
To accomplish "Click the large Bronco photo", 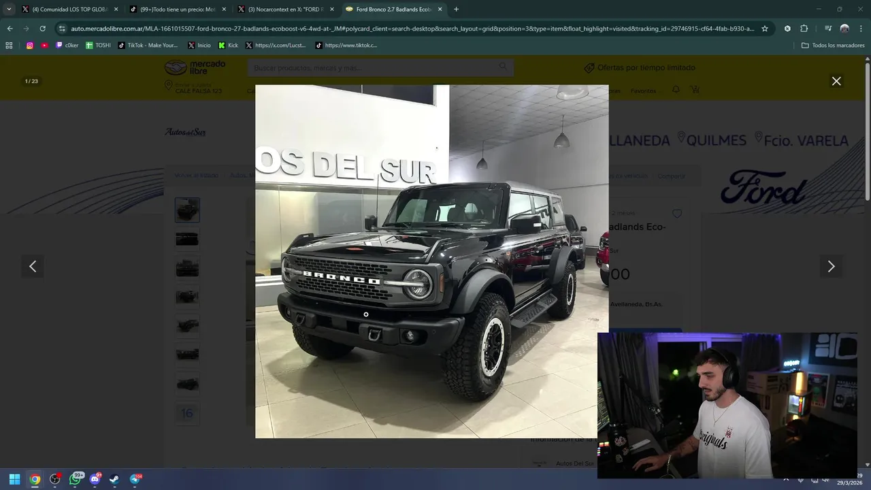I will pos(431,261).
